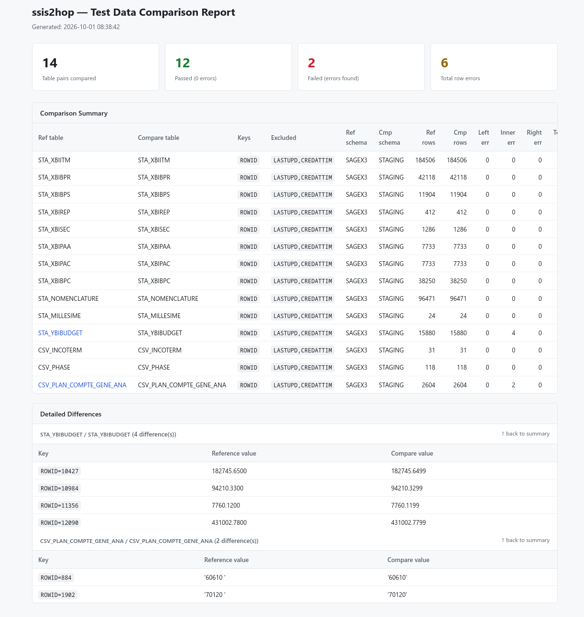Click the Inner err column header
The width and height of the screenshot is (584, 617).
508,138
